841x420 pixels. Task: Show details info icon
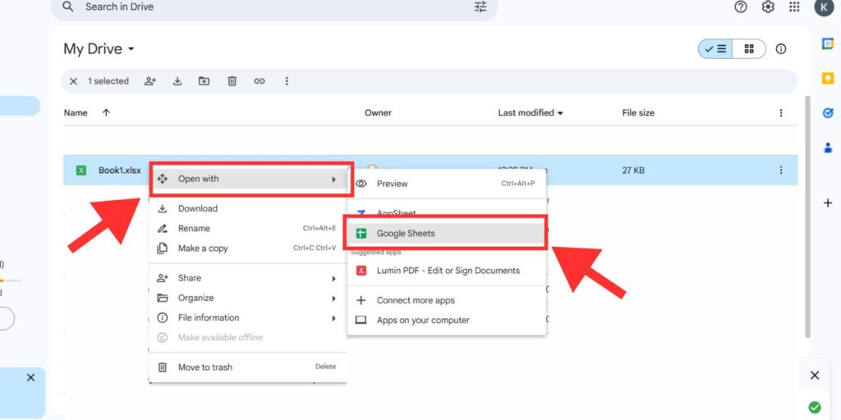pos(781,48)
